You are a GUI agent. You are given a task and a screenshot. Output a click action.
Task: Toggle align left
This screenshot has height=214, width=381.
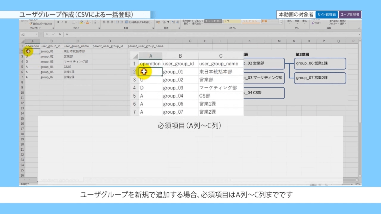tap(104, 22)
